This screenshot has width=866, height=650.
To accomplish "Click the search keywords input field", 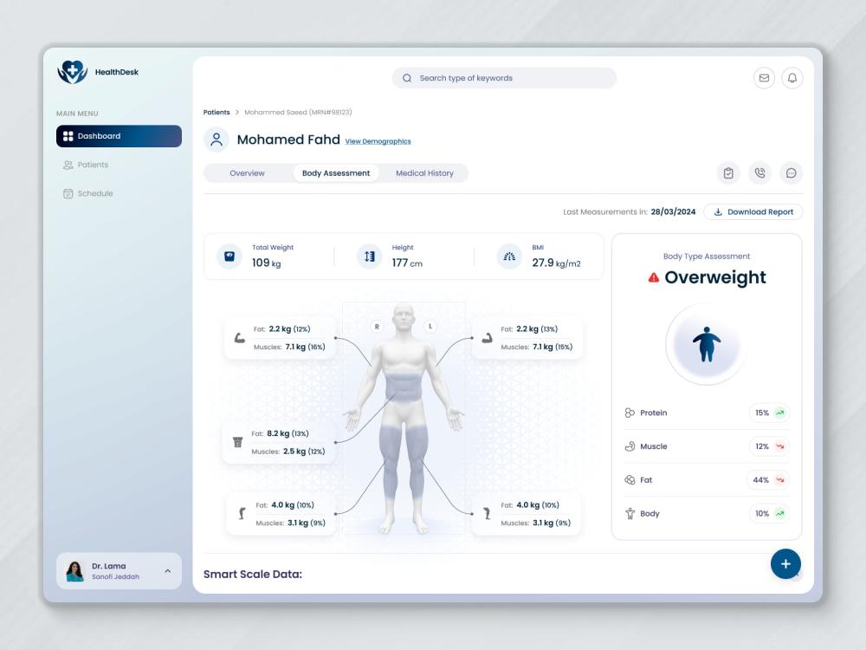I will click(504, 78).
